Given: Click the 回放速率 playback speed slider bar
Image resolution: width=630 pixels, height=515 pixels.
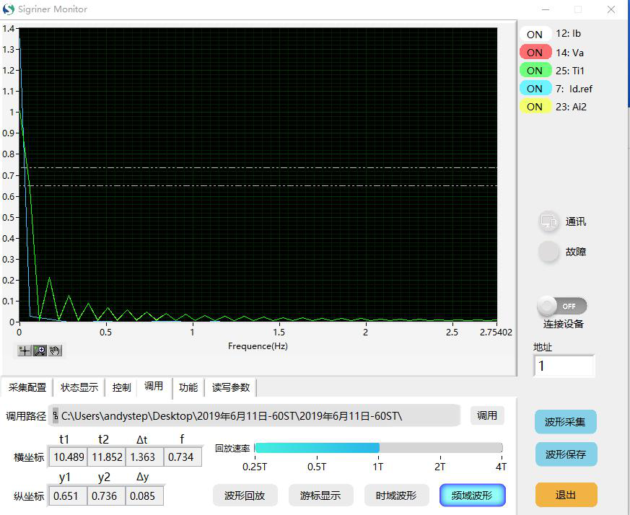Looking at the screenshot, I should tap(378, 448).
